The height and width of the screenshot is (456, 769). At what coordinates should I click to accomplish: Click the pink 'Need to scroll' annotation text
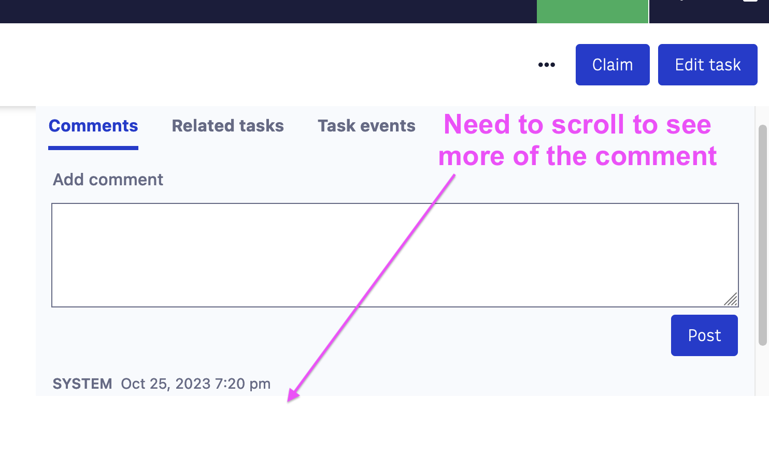577,140
